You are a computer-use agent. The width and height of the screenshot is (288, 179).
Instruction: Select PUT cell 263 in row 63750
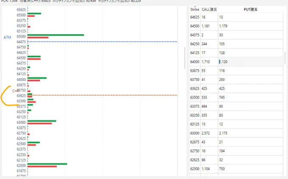point(222,80)
